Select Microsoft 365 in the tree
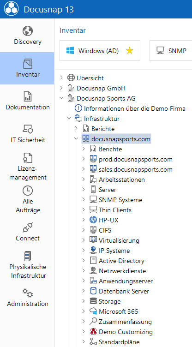Screen dimensions: 192x347 click(119, 311)
